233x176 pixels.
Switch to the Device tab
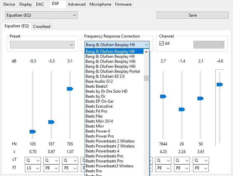coord(9,4)
